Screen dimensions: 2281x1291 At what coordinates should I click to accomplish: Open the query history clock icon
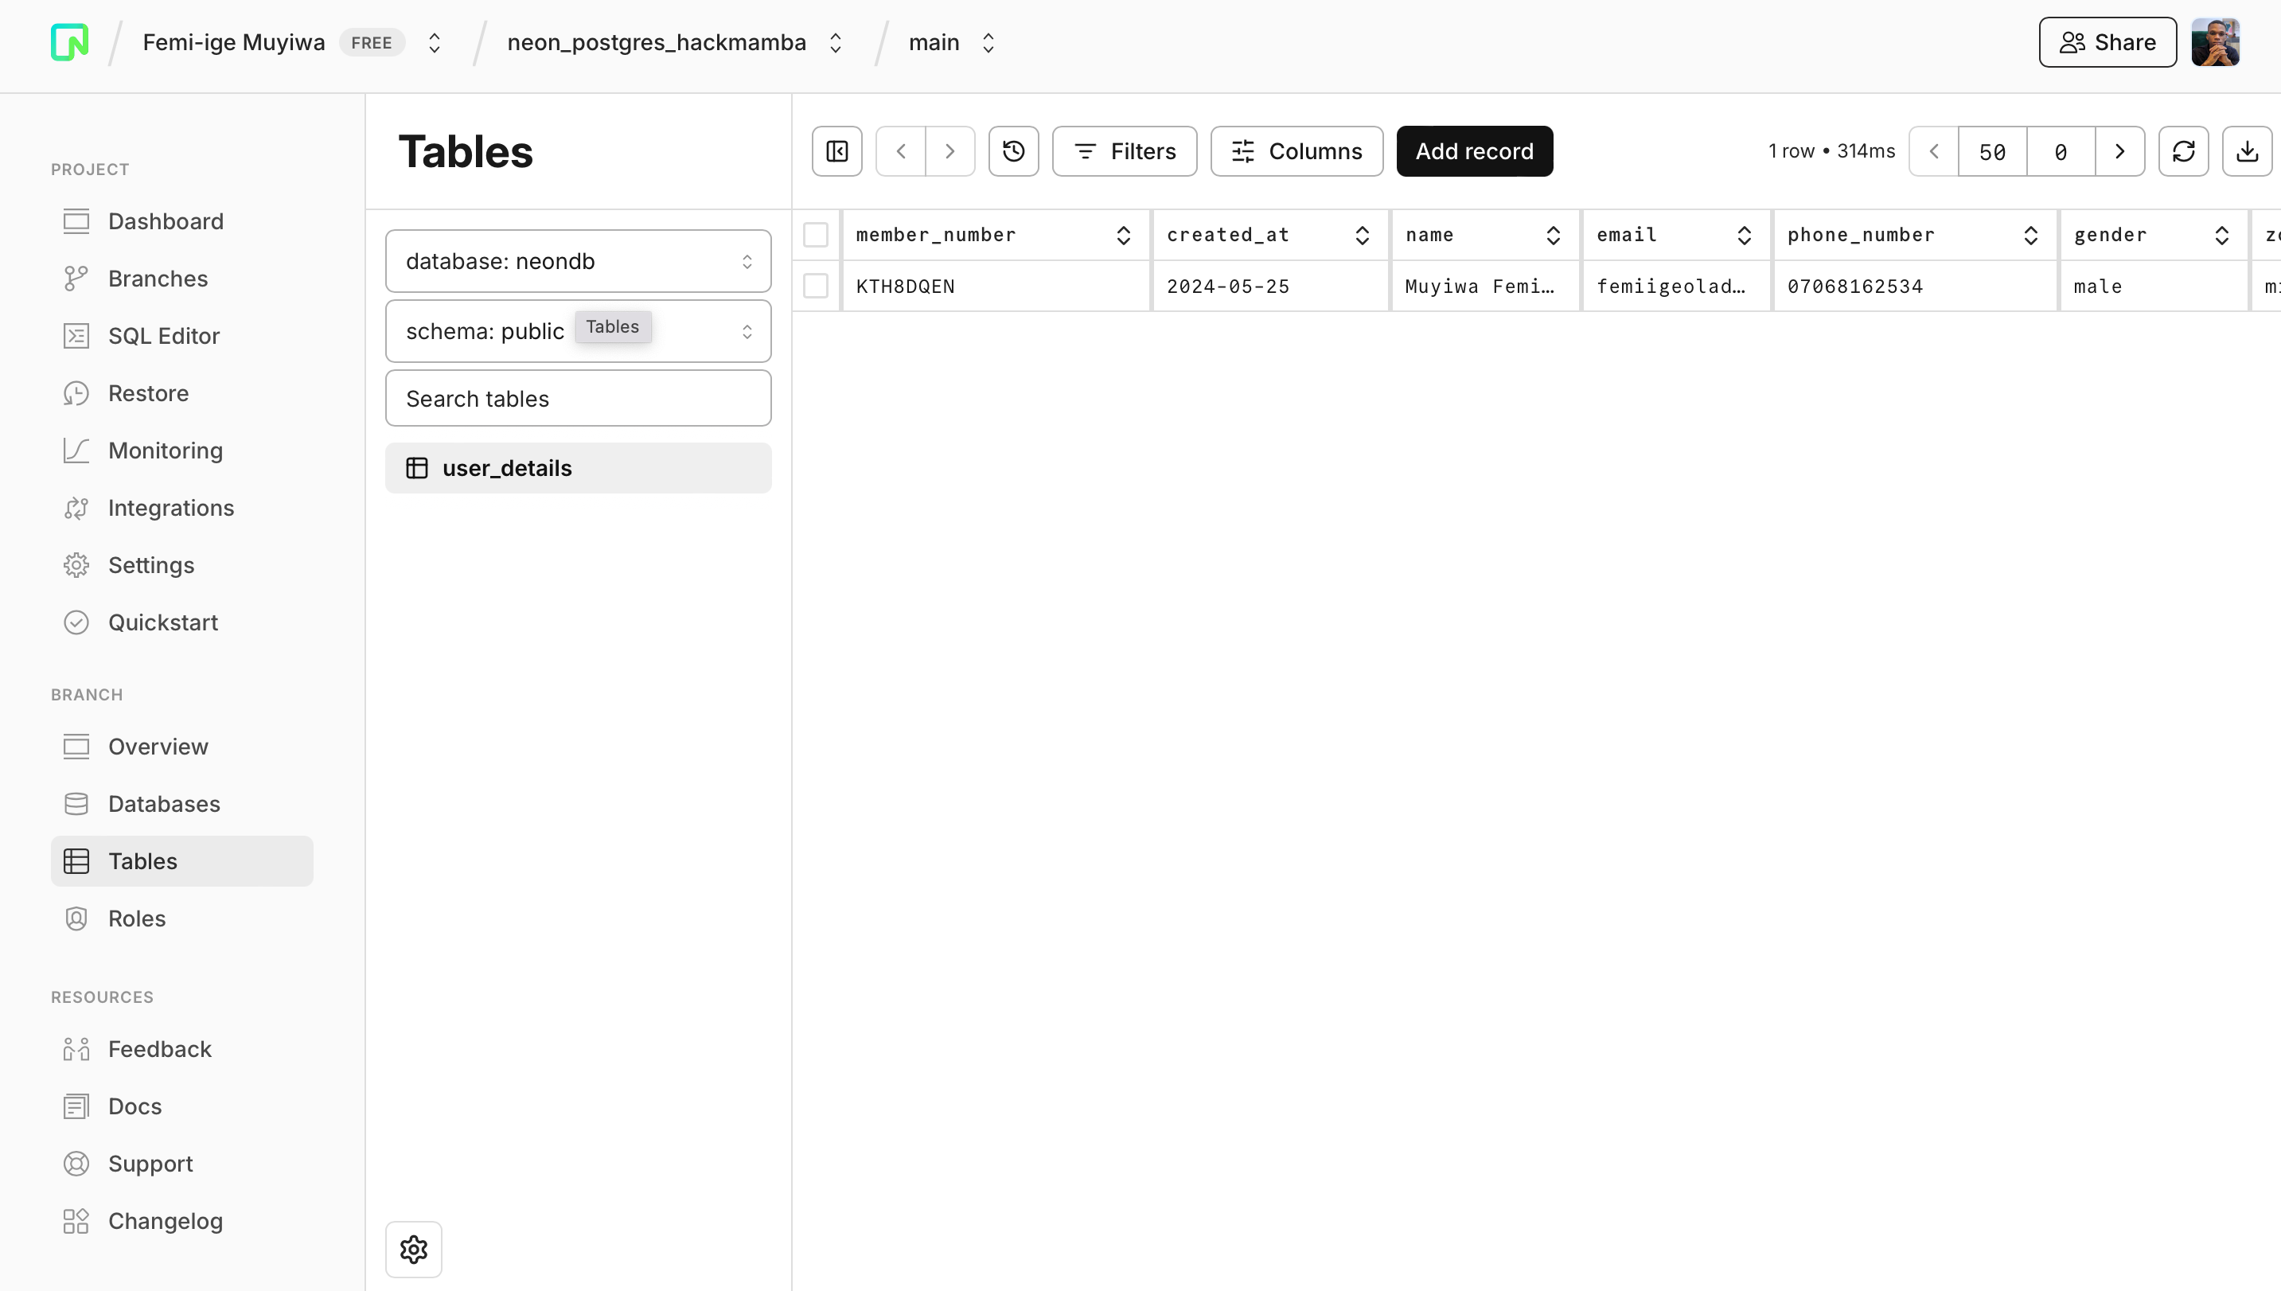[1013, 151]
